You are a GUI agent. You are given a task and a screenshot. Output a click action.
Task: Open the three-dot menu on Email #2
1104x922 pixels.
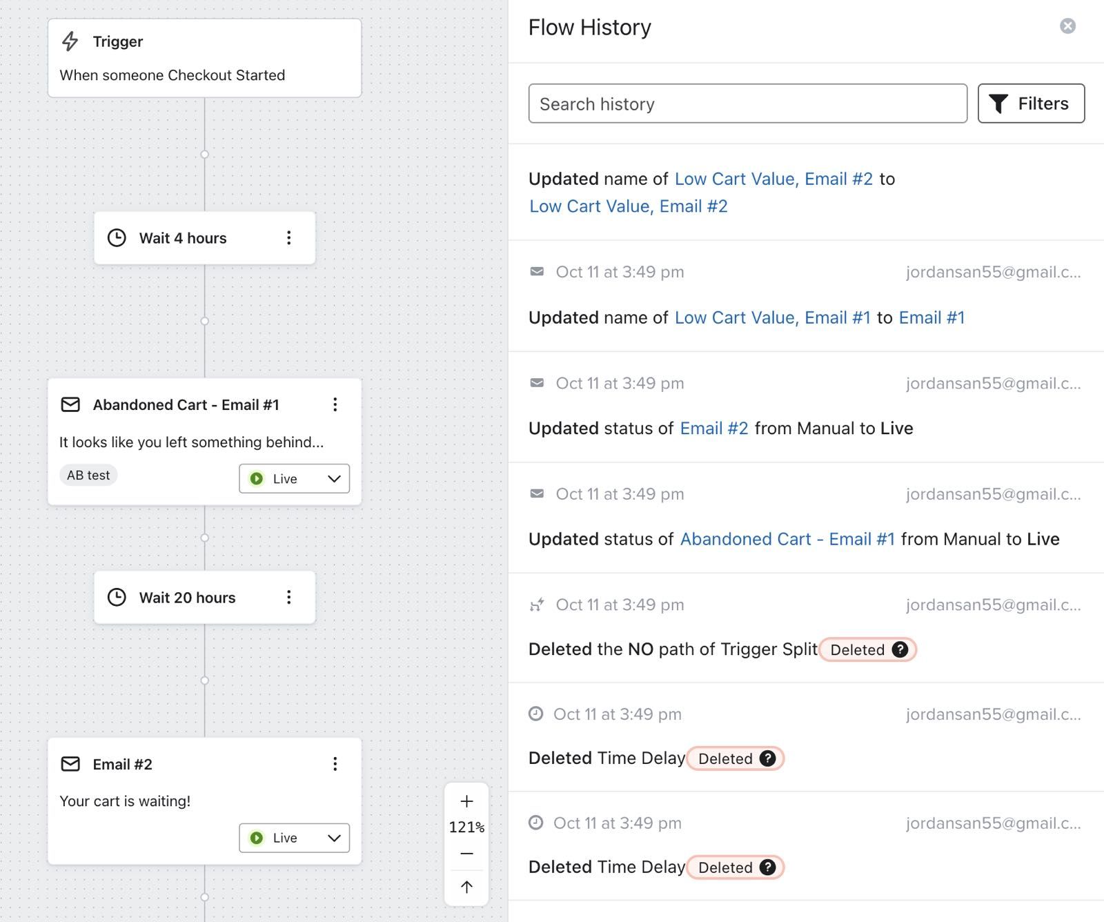coord(335,764)
